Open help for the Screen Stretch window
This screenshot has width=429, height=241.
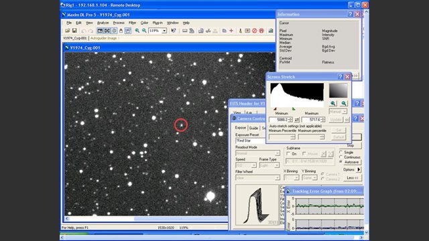[x=340, y=77]
